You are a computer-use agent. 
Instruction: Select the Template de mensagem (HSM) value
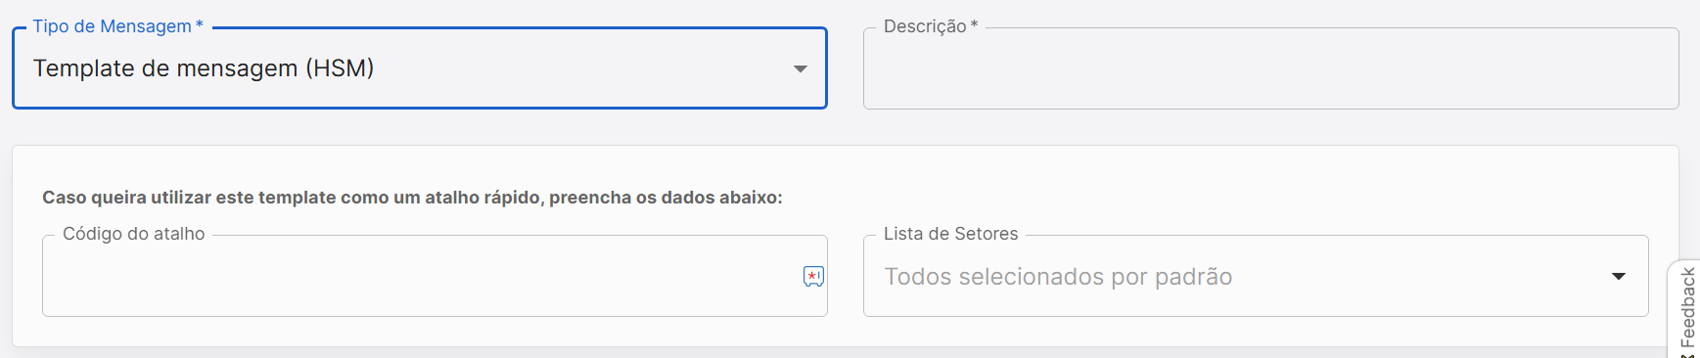click(204, 68)
